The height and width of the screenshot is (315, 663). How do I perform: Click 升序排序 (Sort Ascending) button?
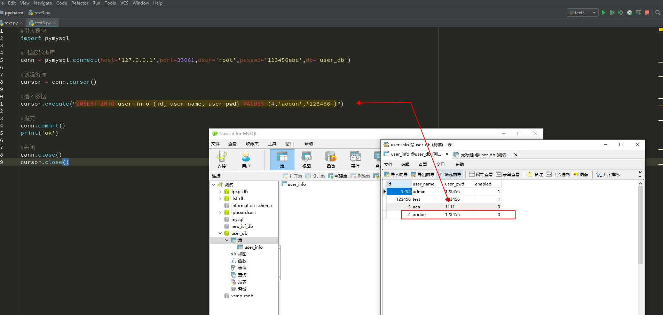(608, 174)
